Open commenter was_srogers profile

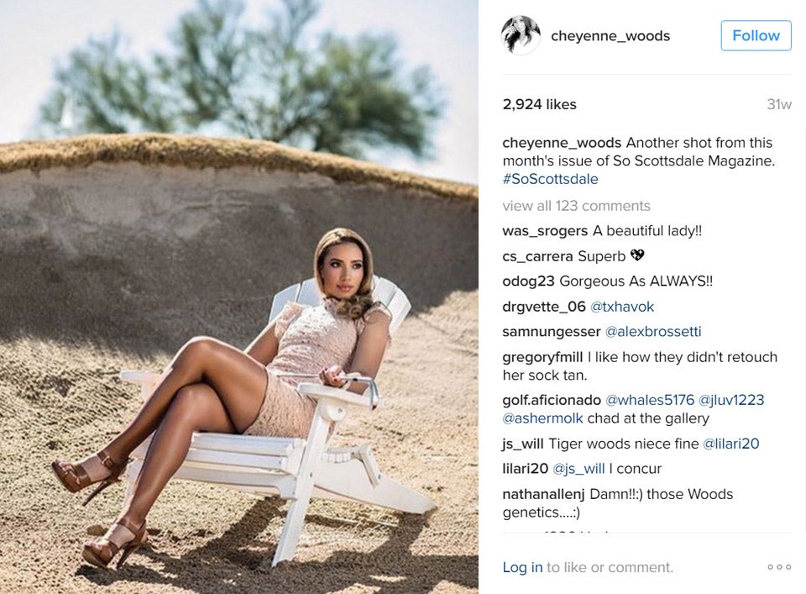tap(545, 231)
